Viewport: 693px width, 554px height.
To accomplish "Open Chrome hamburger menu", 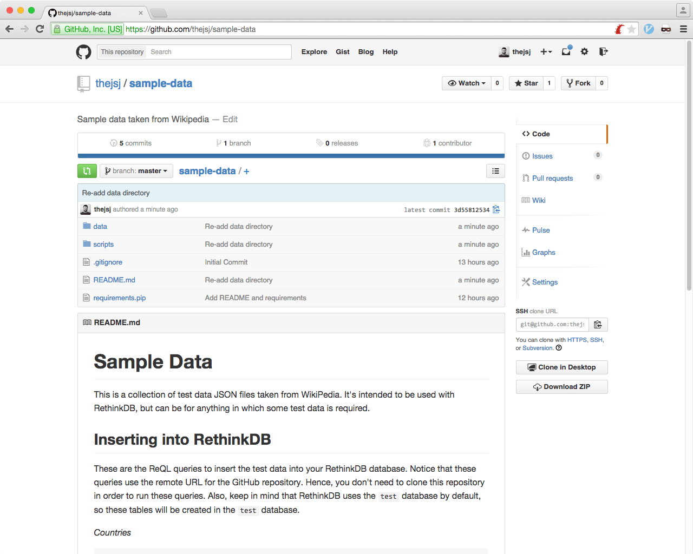I will click(x=683, y=29).
